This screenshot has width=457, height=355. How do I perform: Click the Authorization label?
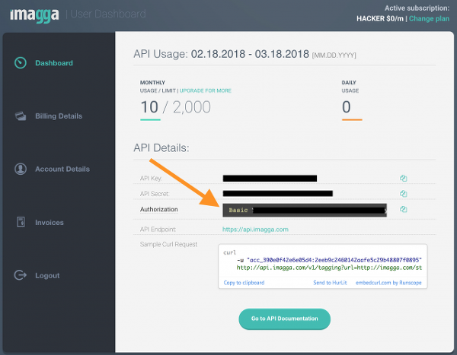coord(159,210)
